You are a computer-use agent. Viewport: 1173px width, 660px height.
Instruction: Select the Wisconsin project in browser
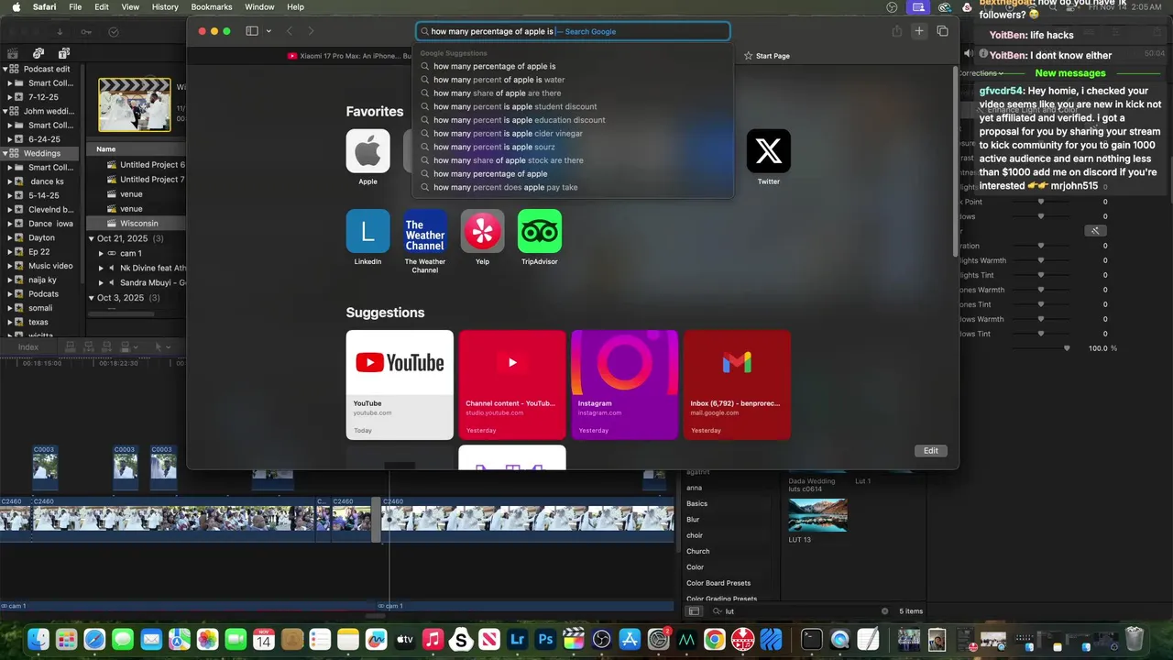point(137,223)
